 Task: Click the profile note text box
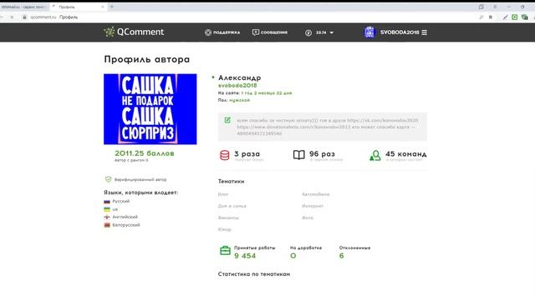(323, 127)
